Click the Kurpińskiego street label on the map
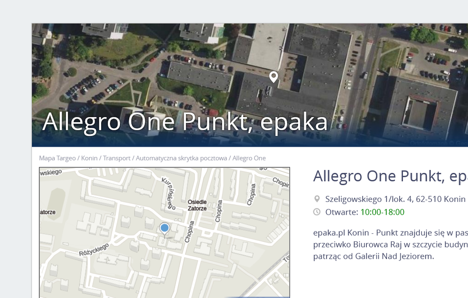The height and width of the screenshot is (298, 468). pyautogui.click(x=169, y=193)
